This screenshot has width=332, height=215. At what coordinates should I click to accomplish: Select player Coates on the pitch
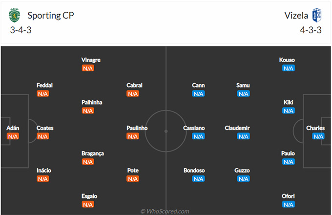pyautogui.click(x=45, y=128)
